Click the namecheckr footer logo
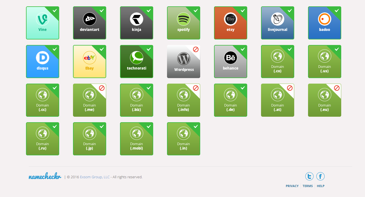Screen dimensions: 365x197 coord(45,177)
